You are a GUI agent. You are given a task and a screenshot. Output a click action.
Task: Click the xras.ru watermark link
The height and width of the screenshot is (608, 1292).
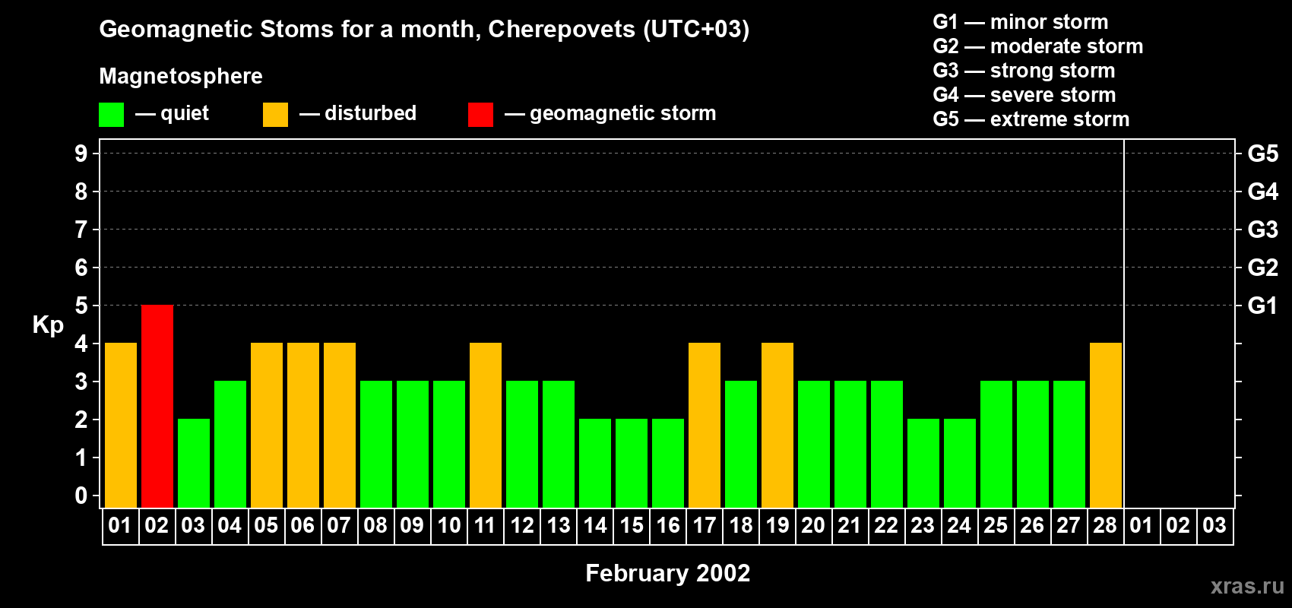1247,586
